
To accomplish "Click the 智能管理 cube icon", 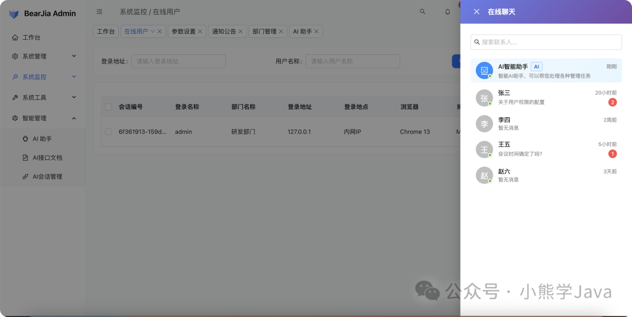I will 15,119.
